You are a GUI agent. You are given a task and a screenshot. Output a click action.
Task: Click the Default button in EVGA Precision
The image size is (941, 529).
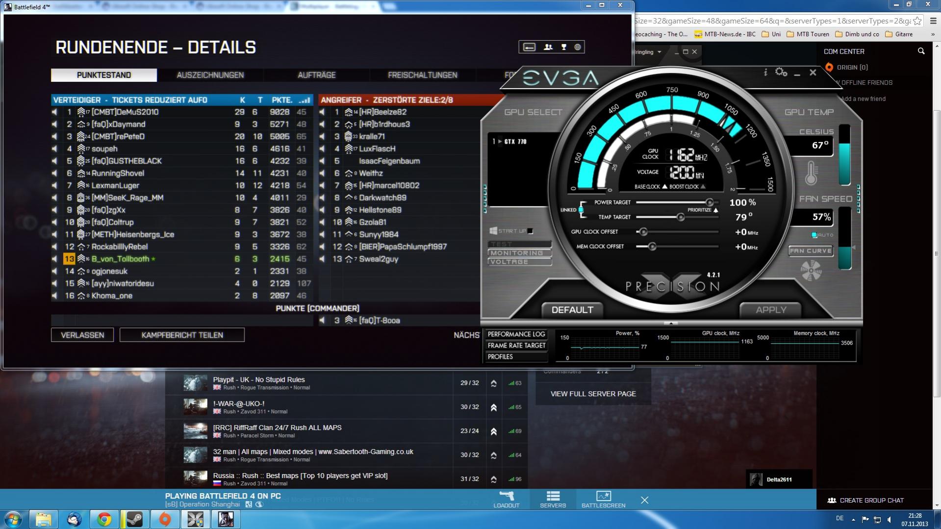click(572, 310)
